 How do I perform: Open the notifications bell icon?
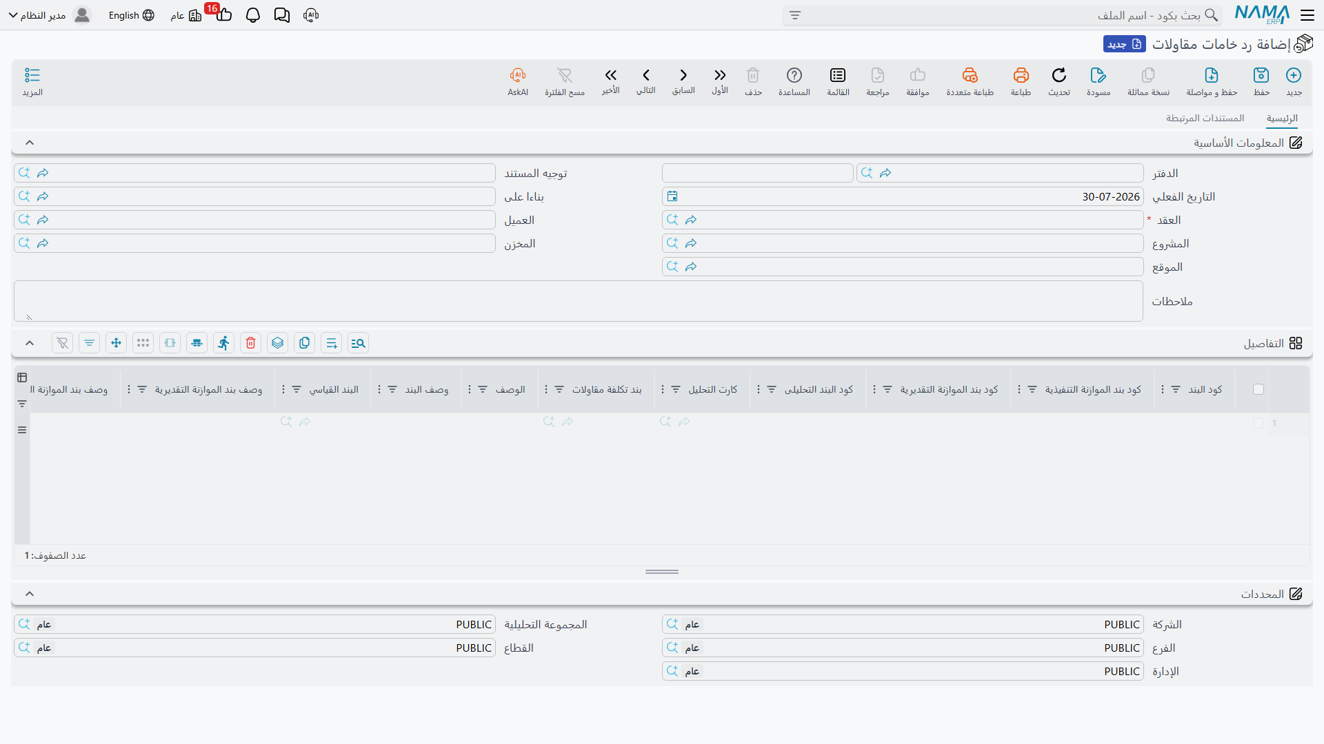click(253, 15)
